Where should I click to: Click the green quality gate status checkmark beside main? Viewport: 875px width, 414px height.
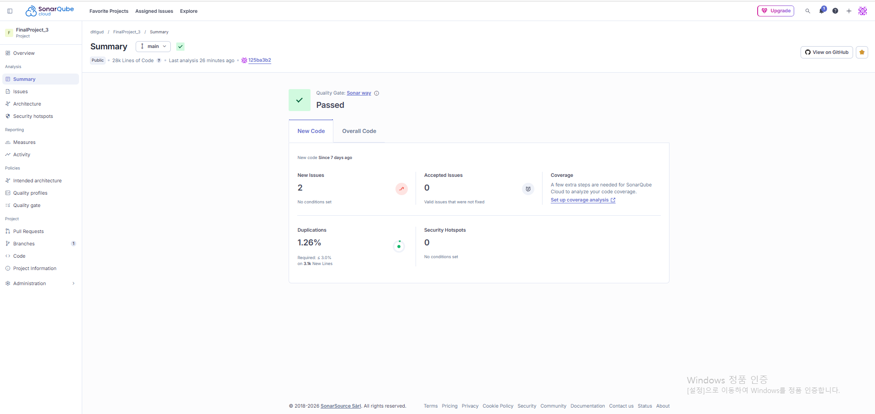pyautogui.click(x=180, y=47)
